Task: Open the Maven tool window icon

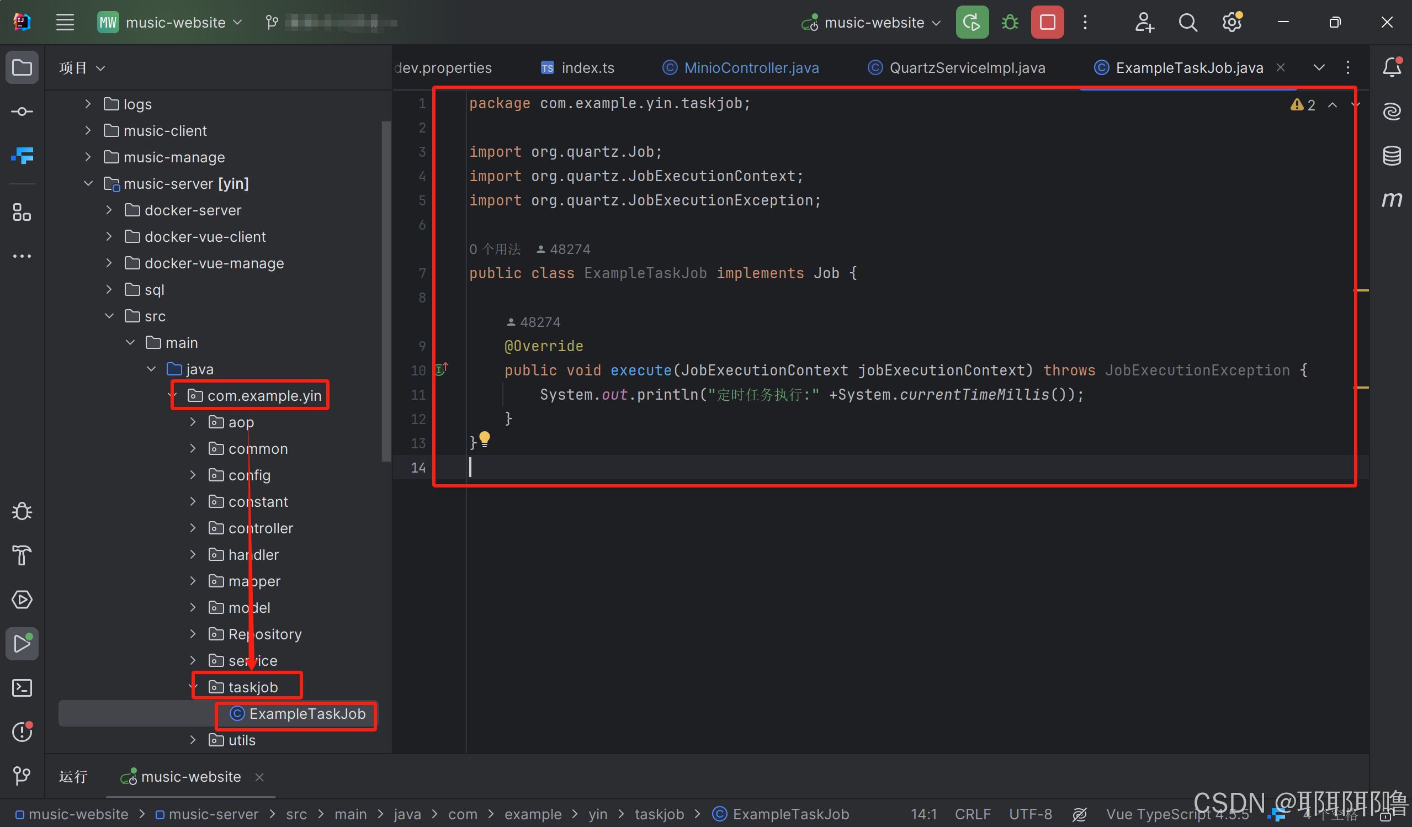Action: point(1391,199)
